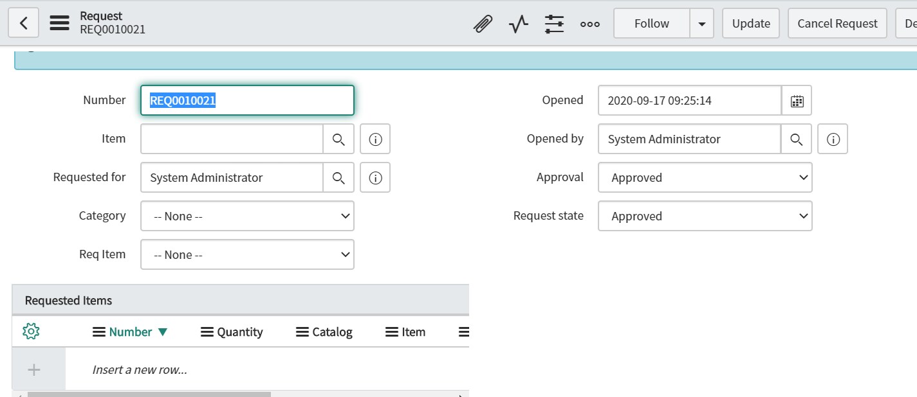Open the Opened date calendar picker
The width and height of the screenshot is (917, 397).
click(x=797, y=100)
